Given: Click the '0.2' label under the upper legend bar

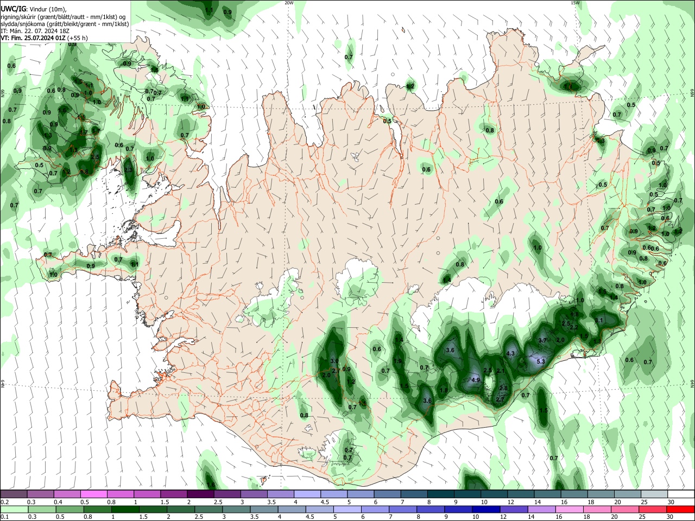Looking at the screenshot, I should 4,502.
